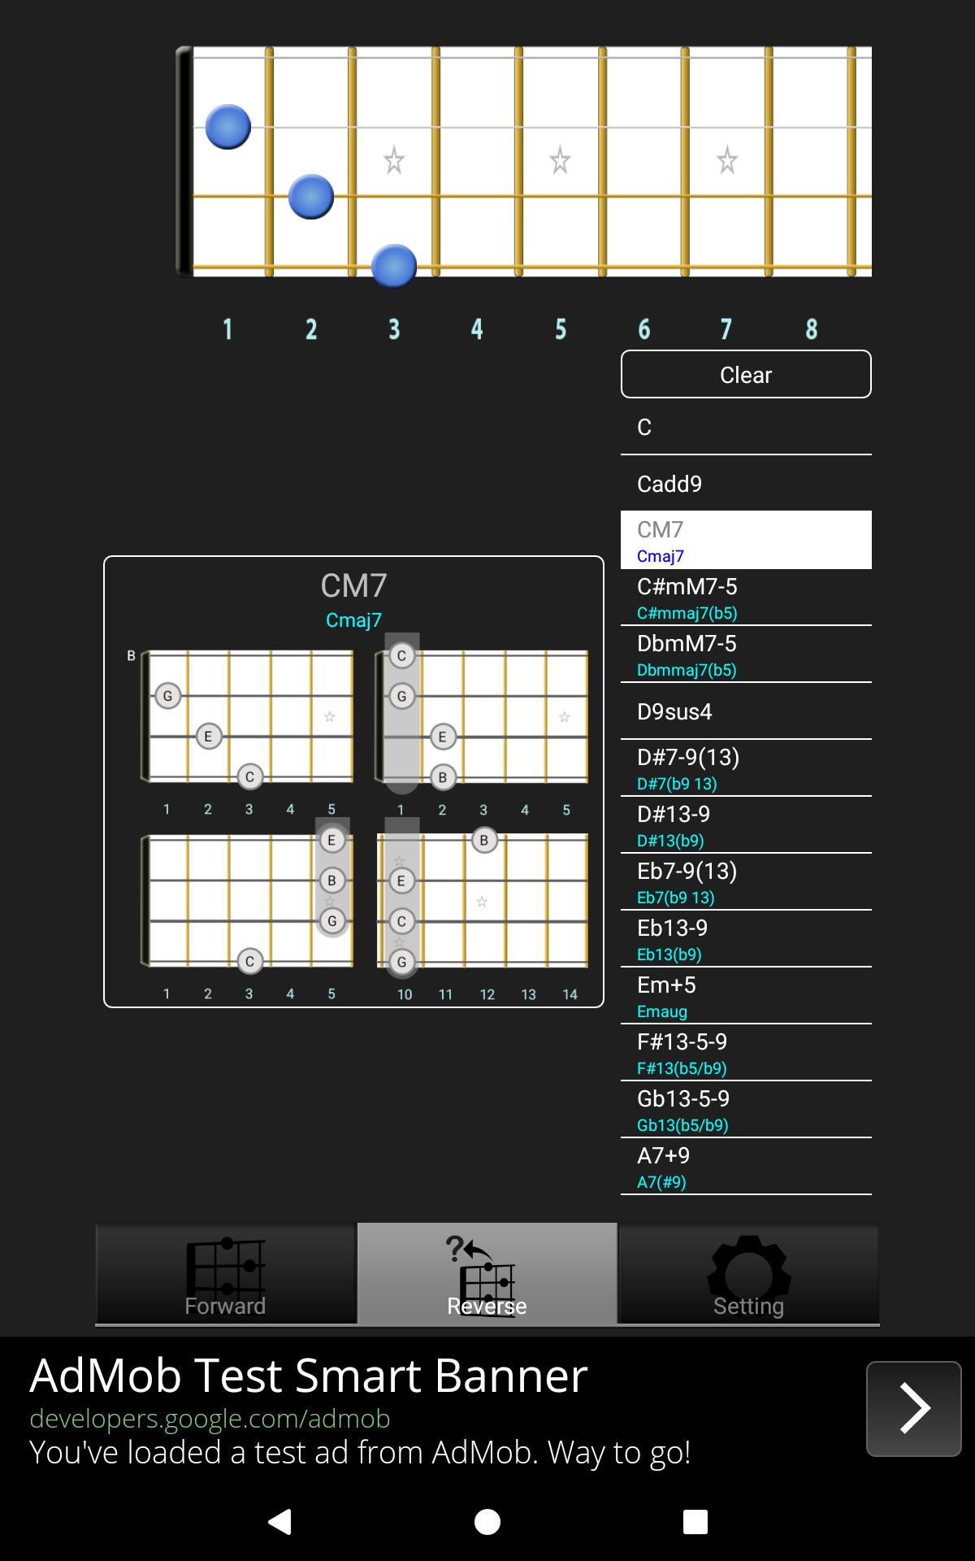Open the Forward chord lookup tab

226,1274
